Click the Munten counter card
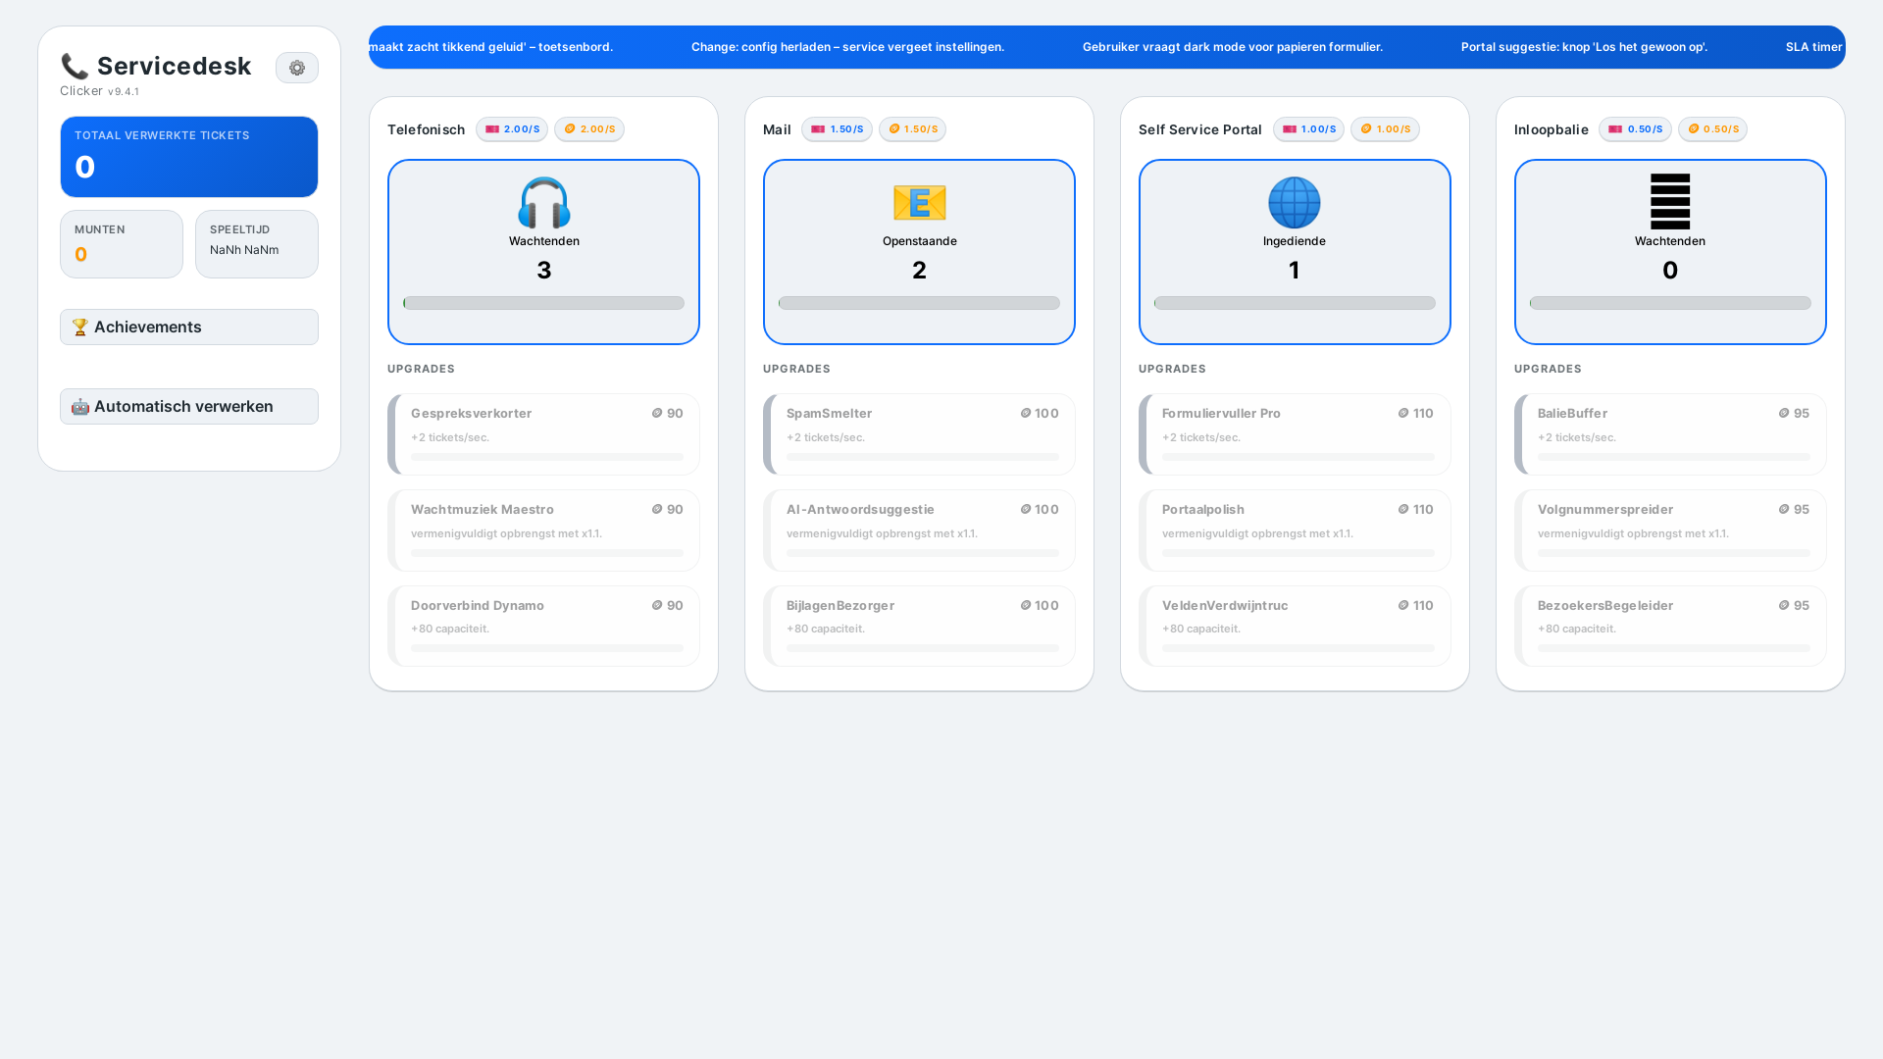This screenshot has height=1059, width=1883. pos(122,244)
